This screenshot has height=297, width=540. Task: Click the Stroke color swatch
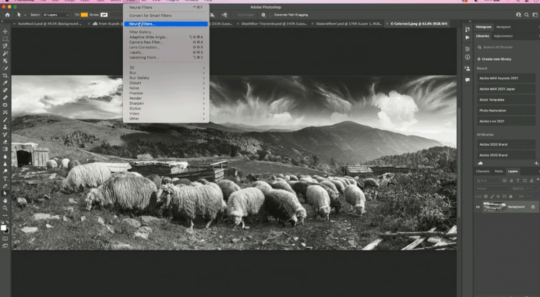point(104,15)
